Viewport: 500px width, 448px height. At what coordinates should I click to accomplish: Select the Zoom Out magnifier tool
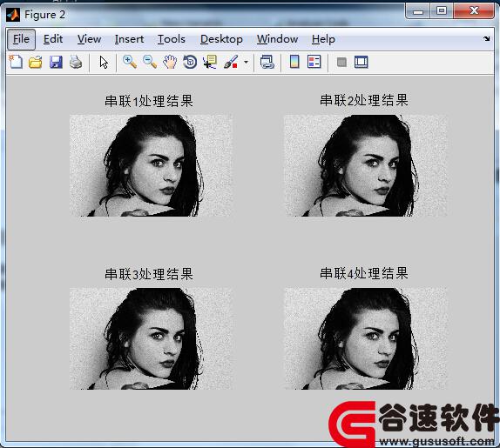pos(150,62)
